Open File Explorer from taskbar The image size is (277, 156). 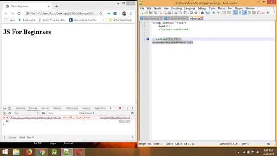(x=16, y=152)
